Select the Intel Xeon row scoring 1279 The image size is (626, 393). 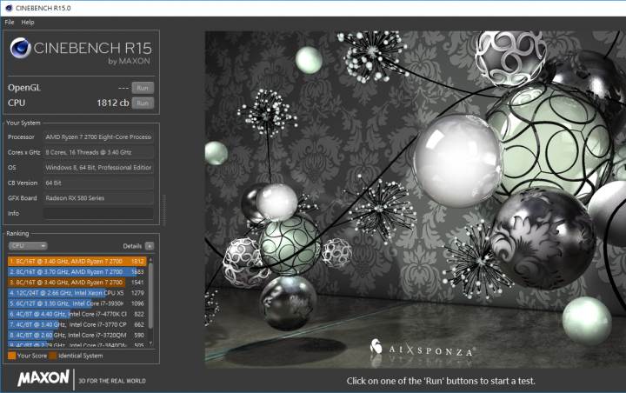(77, 293)
